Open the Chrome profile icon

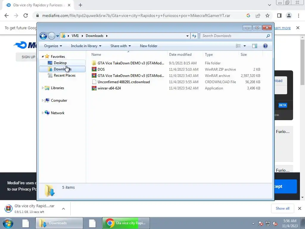(289, 16)
